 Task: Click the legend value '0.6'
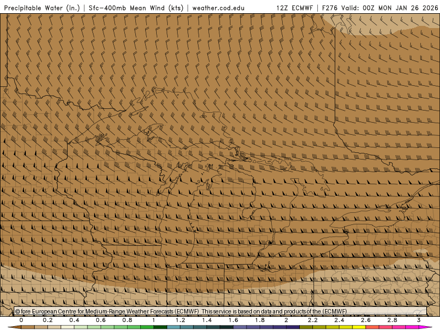click(101, 320)
